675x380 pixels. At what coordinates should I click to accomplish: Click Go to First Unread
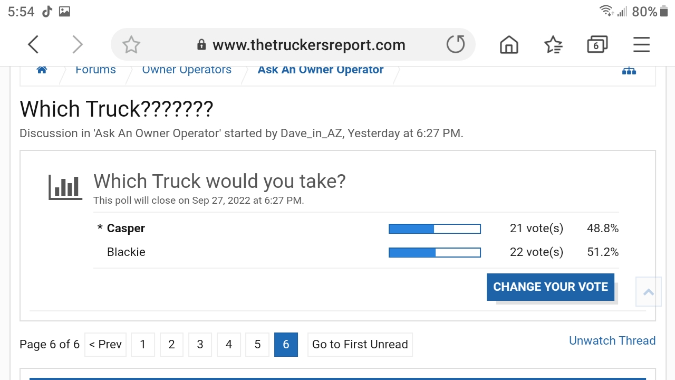pos(360,345)
